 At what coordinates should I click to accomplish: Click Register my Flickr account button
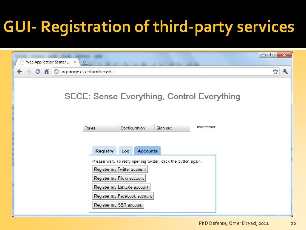click(x=119, y=178)
